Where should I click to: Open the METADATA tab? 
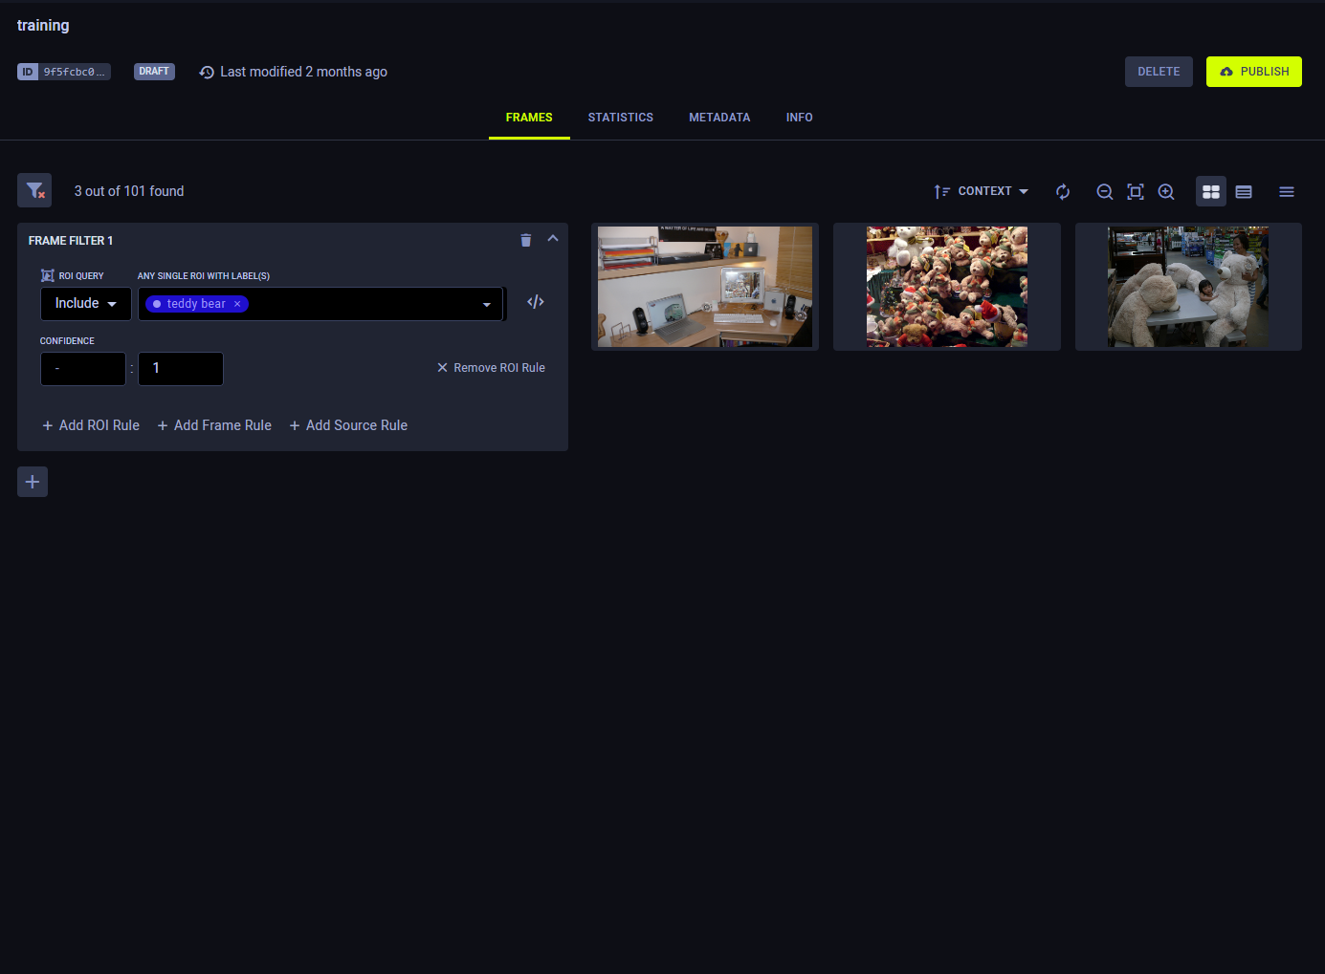pyautogui.click(x=719, y=118)
